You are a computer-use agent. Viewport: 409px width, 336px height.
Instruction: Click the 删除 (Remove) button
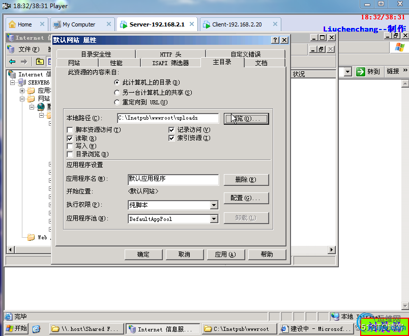(x=246, y=180)
